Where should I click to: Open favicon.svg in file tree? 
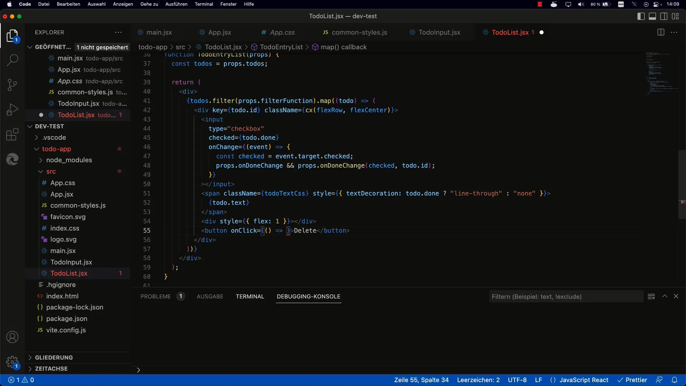(68, 217)
